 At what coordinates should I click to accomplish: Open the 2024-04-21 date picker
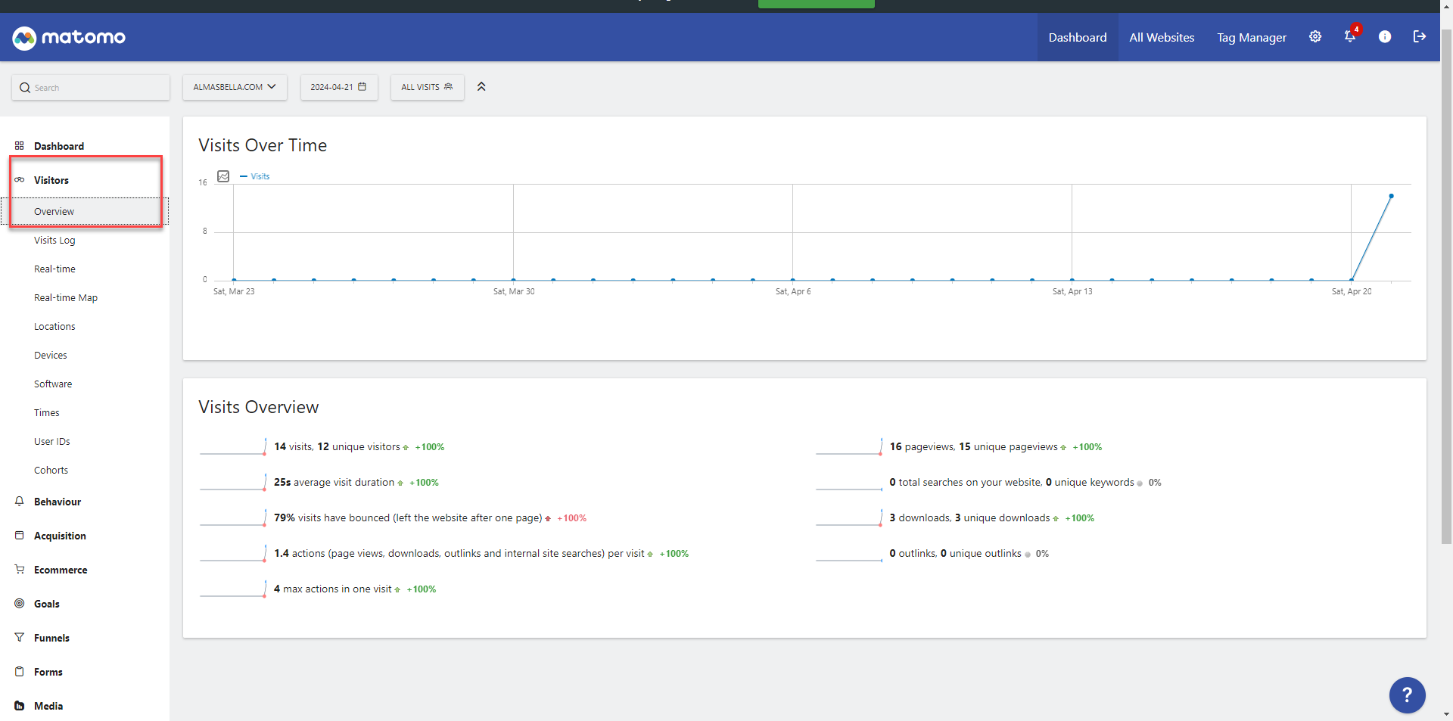click(338, 87)
